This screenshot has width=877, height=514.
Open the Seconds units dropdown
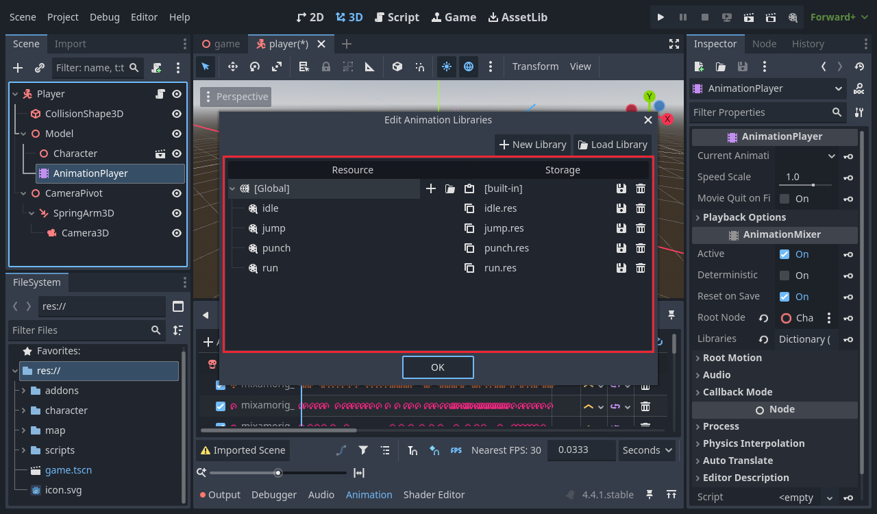pyautogui.click(x=647, y=450)
